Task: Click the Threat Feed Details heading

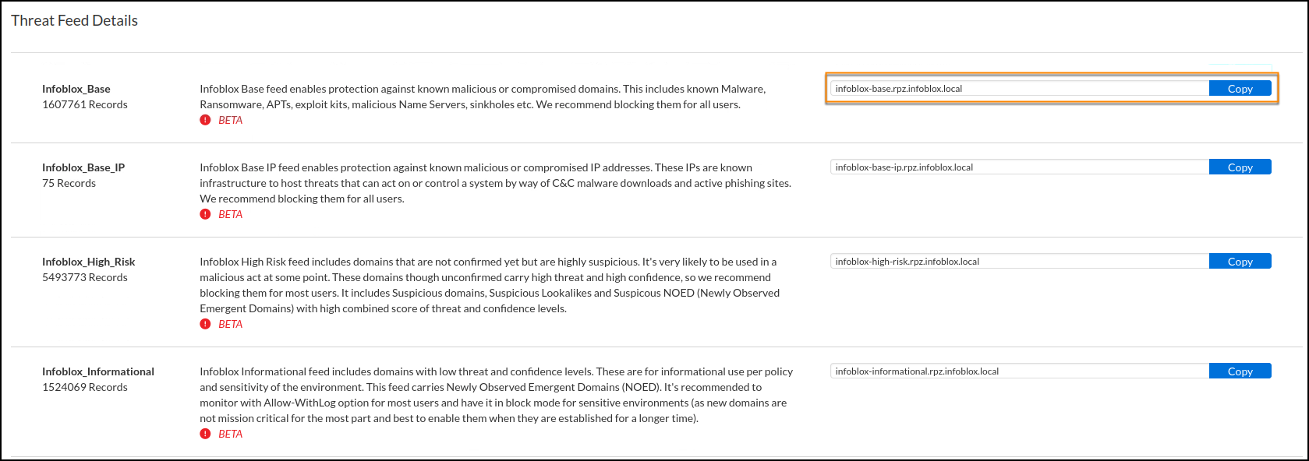Action: click(x=75, y=21)
